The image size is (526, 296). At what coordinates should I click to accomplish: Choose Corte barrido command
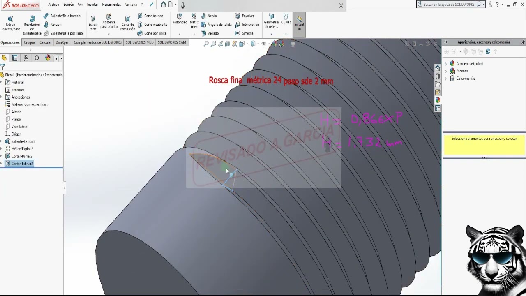point(150,16)
